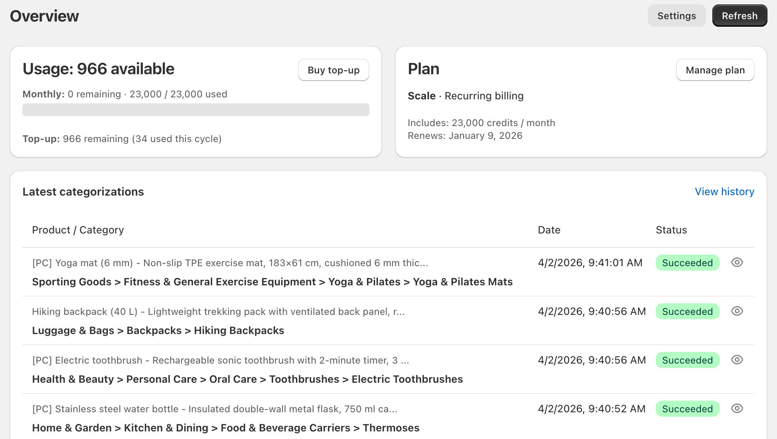Select the Hiking backpack product description
Viewport: 777px width, 439px height.
(x=219, y=312)
